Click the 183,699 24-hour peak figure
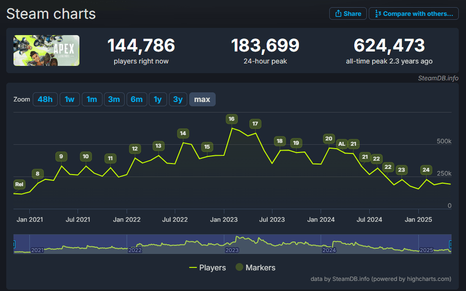 265,45
